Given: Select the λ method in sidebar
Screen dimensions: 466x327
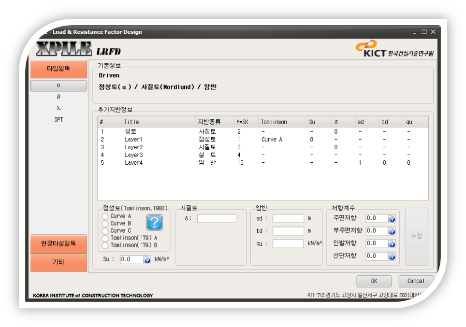Looking at the screenshot, I should click(58, 108).
